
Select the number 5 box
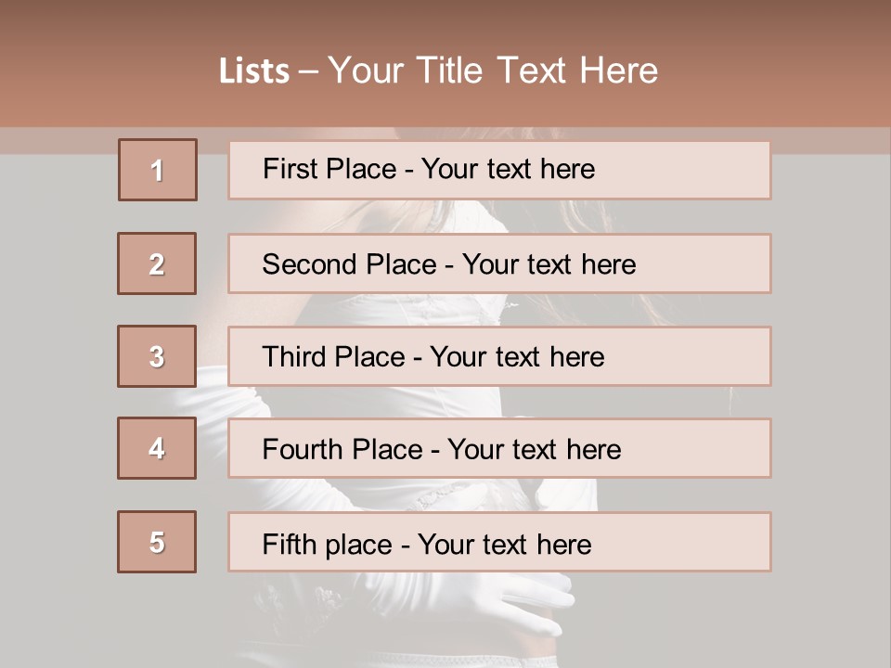pos(157,542)
